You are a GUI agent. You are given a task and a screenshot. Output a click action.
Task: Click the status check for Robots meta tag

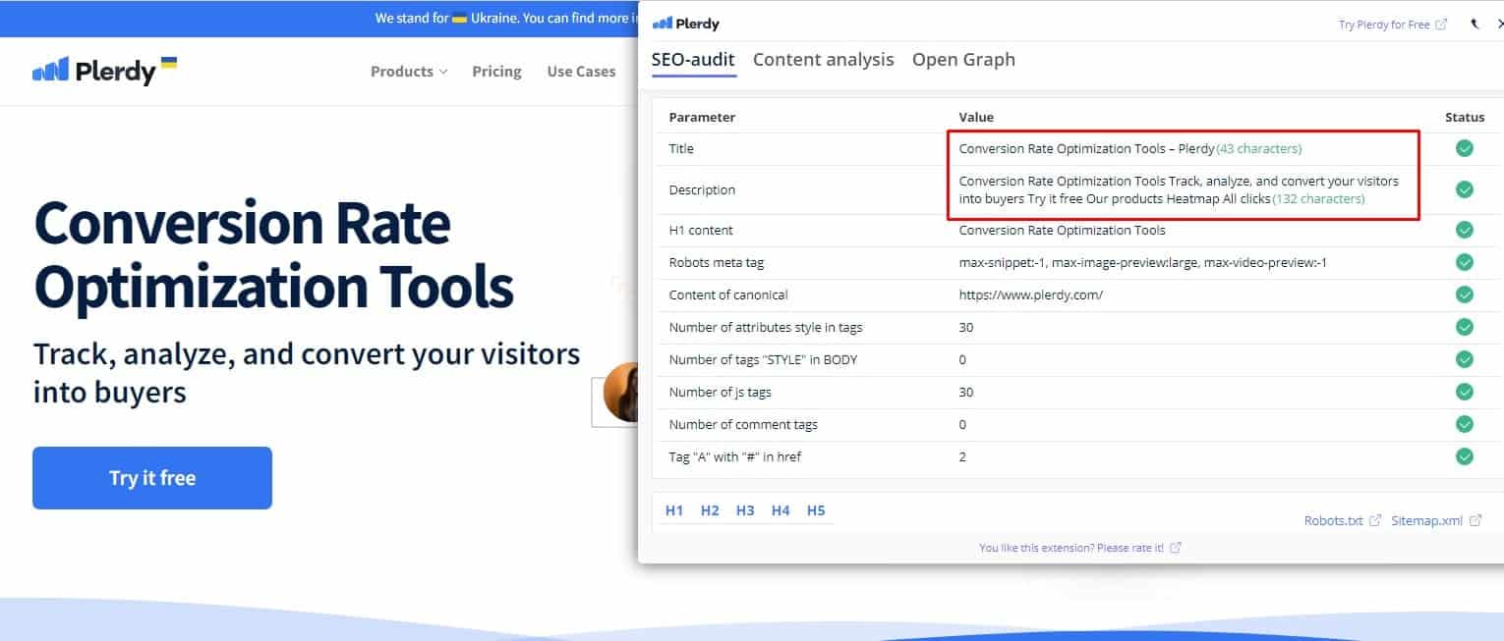[1465, 262]
